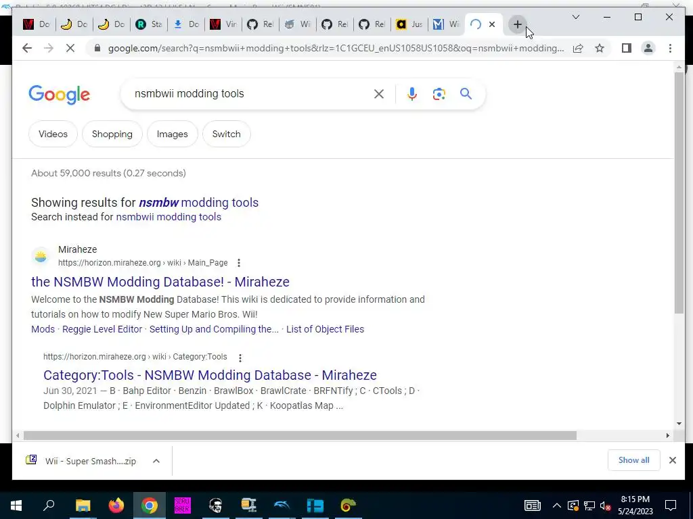Open Category:Tools result options menu
The height and width of the screenshot is (519, 693).
point(240,357)
